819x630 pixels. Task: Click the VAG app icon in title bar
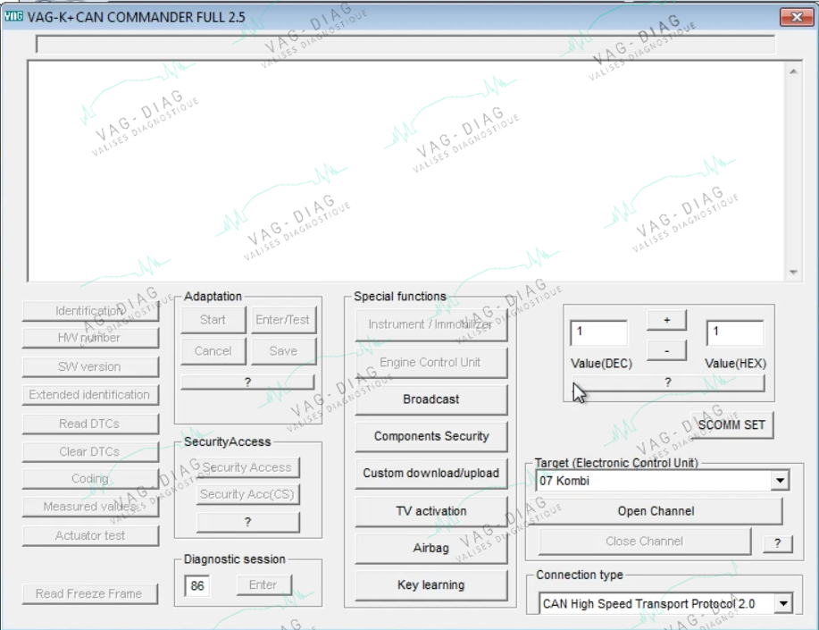pyautogui.click(x=13, y=16)
